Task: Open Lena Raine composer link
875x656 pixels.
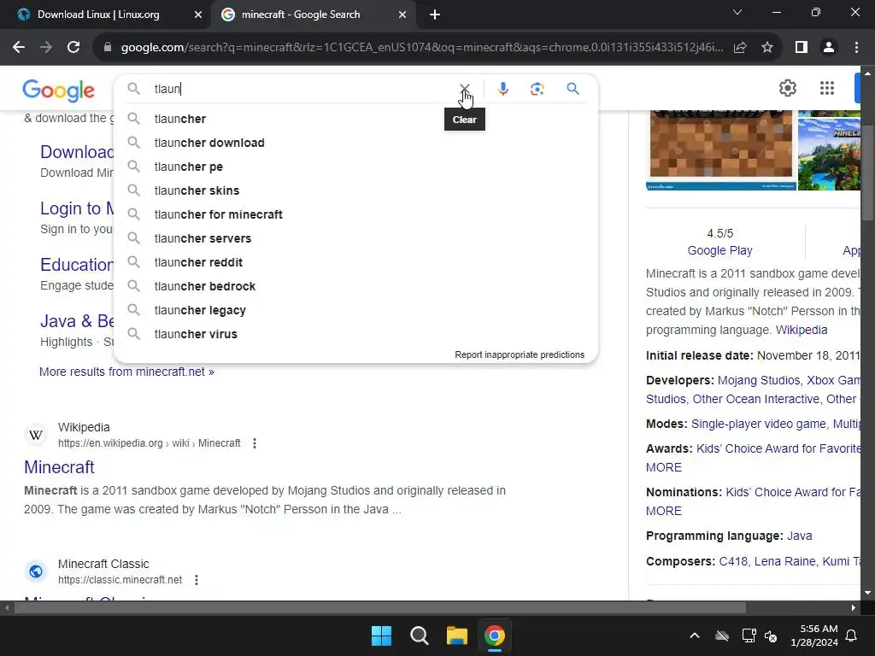Action: (x=784, y=561)
